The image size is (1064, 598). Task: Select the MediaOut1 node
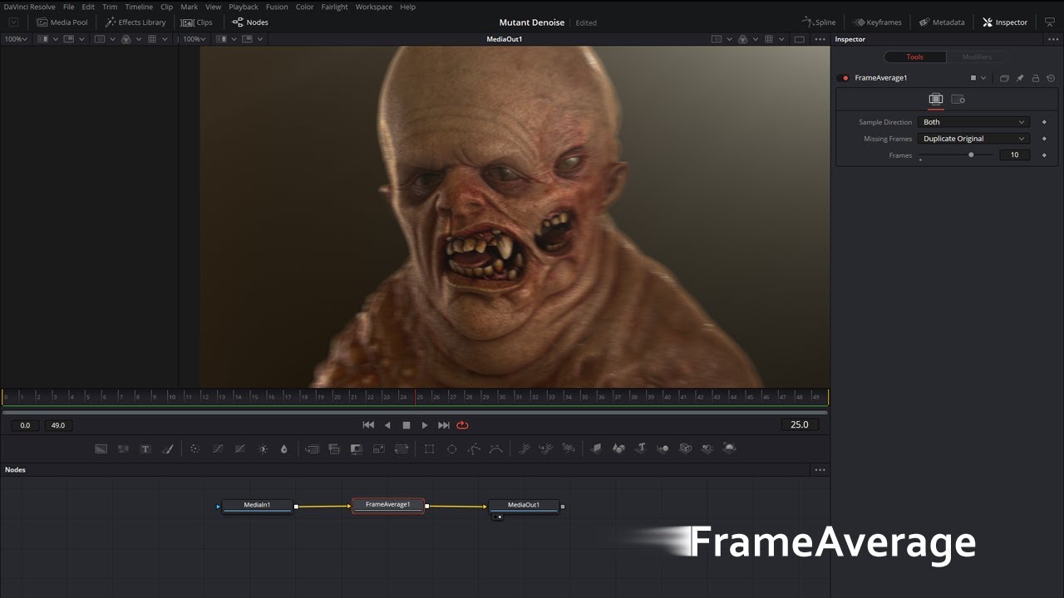(x=524, y=506)
